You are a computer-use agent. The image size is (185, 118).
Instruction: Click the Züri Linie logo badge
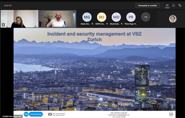coord(36,114)
